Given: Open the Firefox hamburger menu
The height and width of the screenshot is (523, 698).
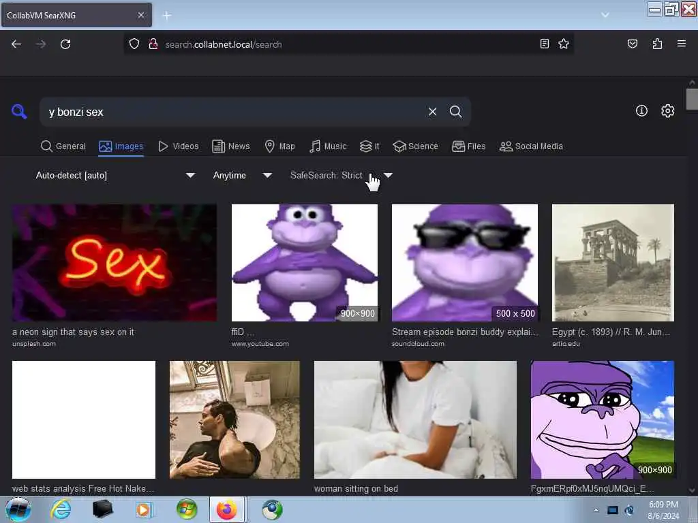Looking at the screenshot, I should coord(681,44).
